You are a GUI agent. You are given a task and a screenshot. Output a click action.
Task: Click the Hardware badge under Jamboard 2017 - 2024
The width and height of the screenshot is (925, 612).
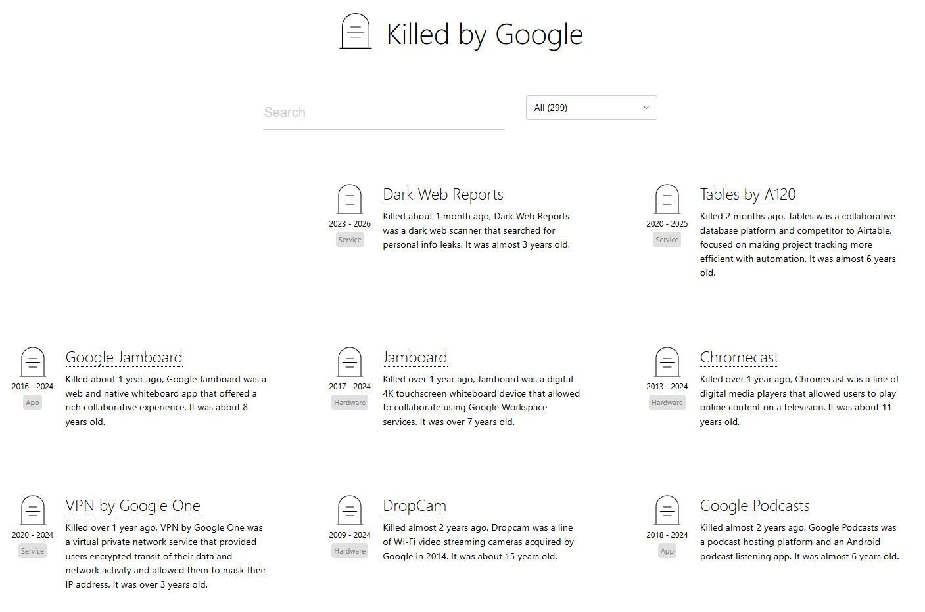(350, 403)
